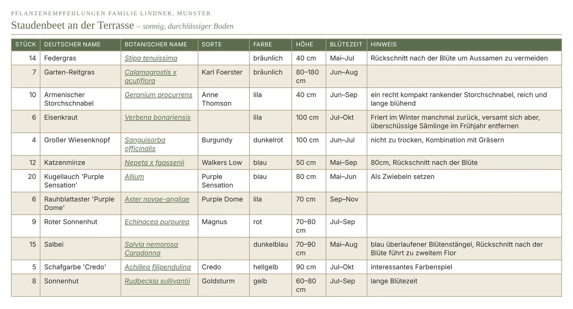Viewport: 573px width, 309px height.
Task: Click the Rudbeckia sullivantii link
Action: pos(158,281)
